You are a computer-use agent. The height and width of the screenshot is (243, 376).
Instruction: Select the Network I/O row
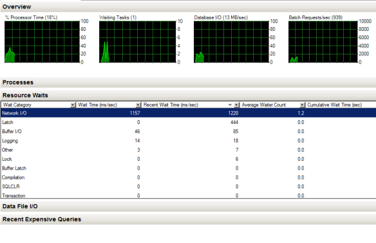(x=188, y=113)
